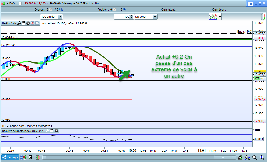The height and width of the screenshot is (162, 267).
Task: Click the 13 008,0 (-1,20%) quote text
Action: [x=36, y=4]
